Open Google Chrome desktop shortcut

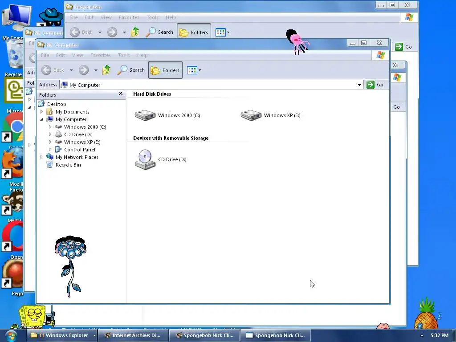click(13, 128)
